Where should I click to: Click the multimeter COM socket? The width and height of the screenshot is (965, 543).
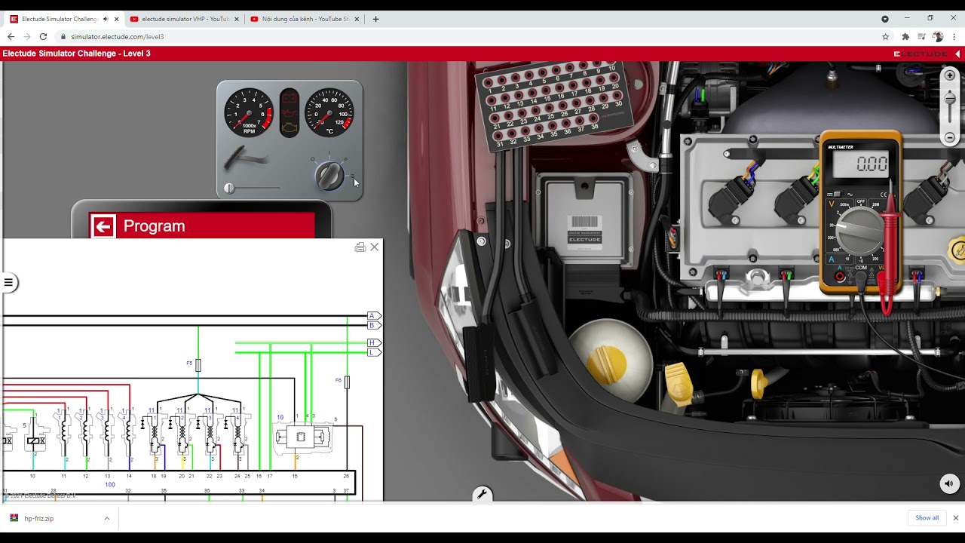pos(861,277)
